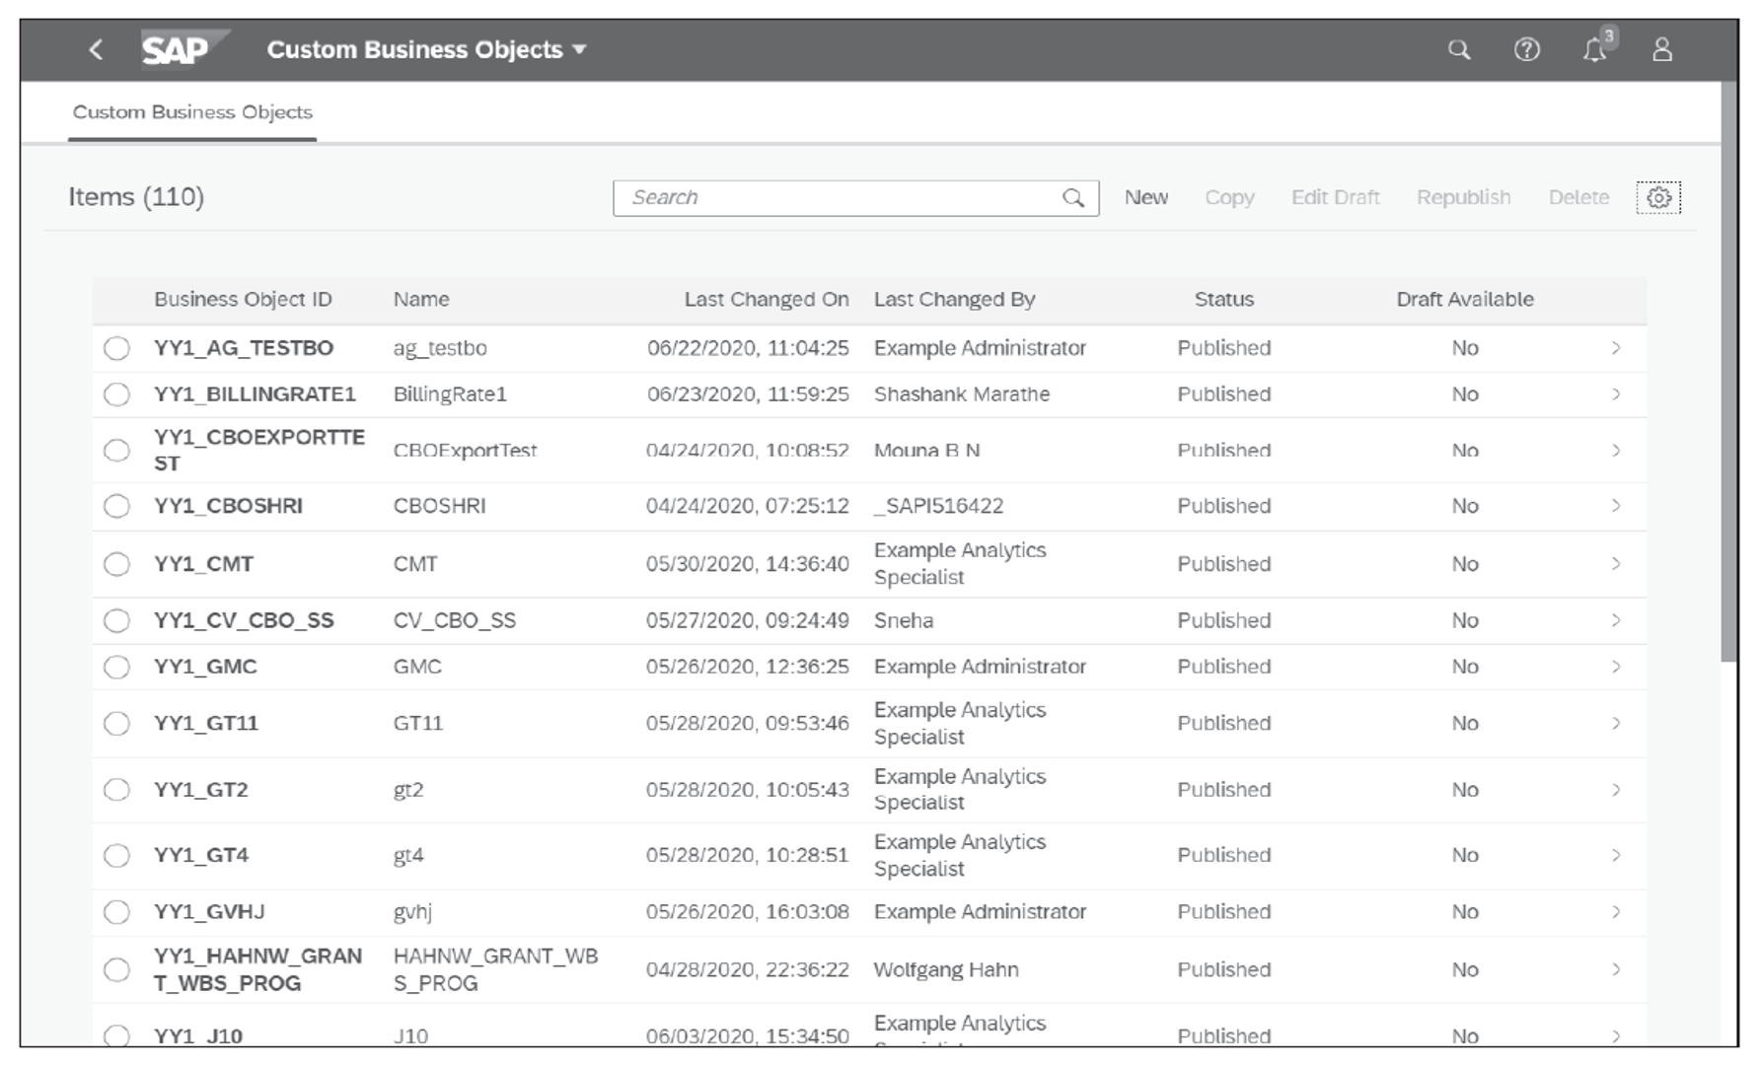Select radio button for YY1_BILLINGRATE1
Image resolution: width=1761 pixels, height=1066 pixels.
116,394
